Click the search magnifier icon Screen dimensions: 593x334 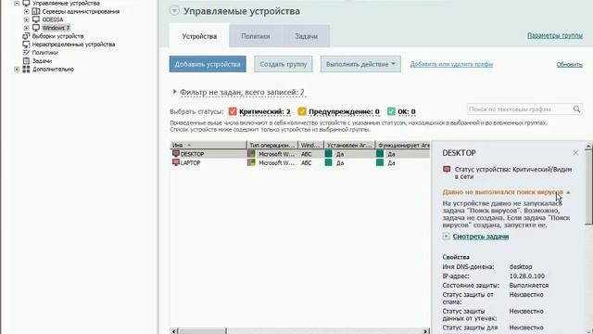coord(576,109)
